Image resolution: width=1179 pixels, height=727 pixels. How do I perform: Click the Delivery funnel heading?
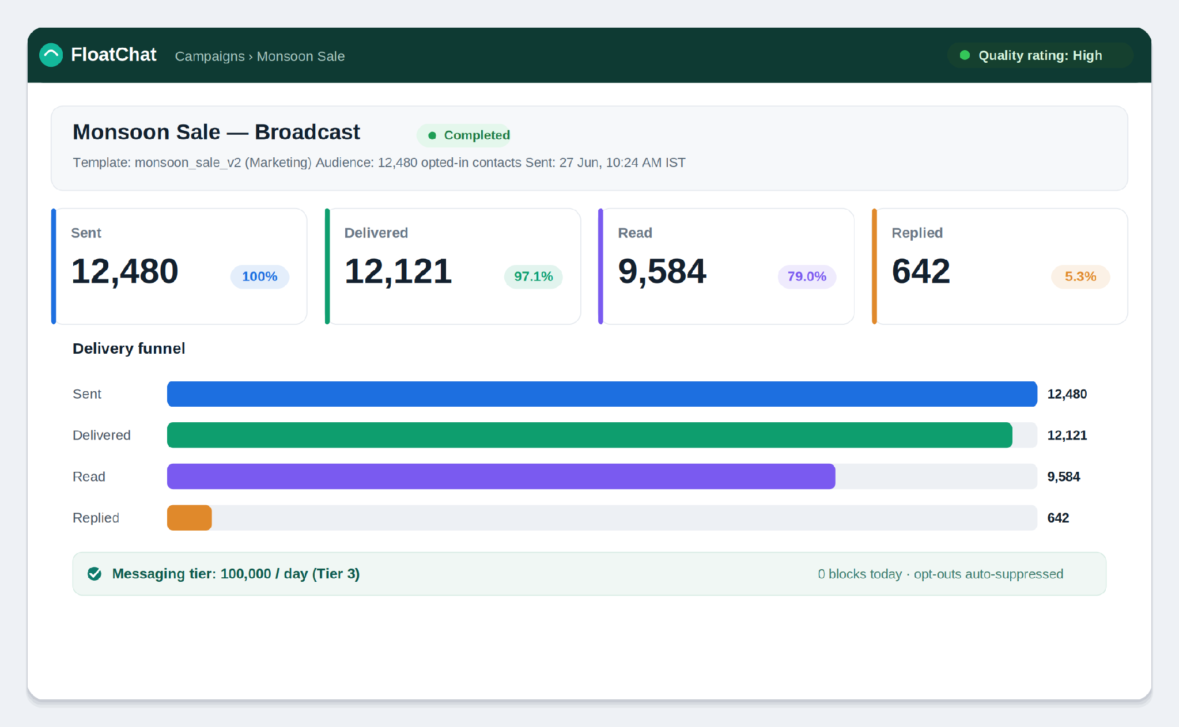tap(129, 349)
